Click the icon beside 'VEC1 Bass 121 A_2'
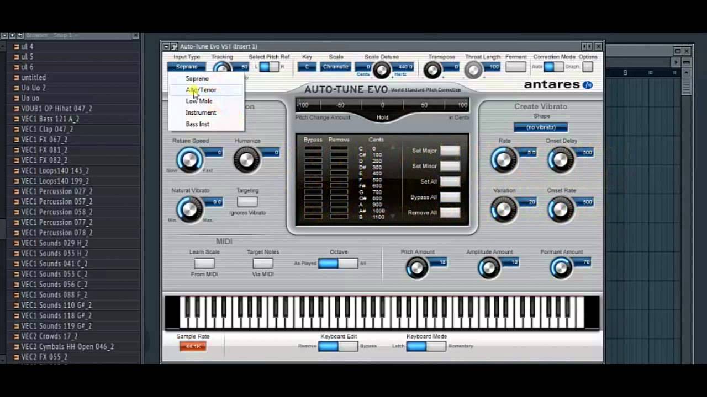This screenshot has width=707, height=397. point(17,119)
